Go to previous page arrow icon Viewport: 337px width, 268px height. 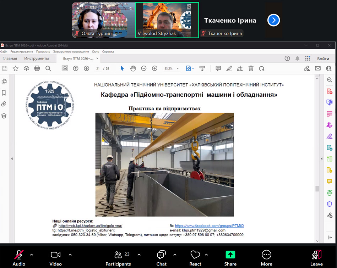click(76, 68)
